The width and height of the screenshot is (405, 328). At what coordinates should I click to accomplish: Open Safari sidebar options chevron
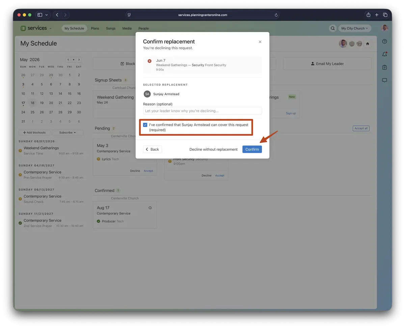(x=47, y=15)
